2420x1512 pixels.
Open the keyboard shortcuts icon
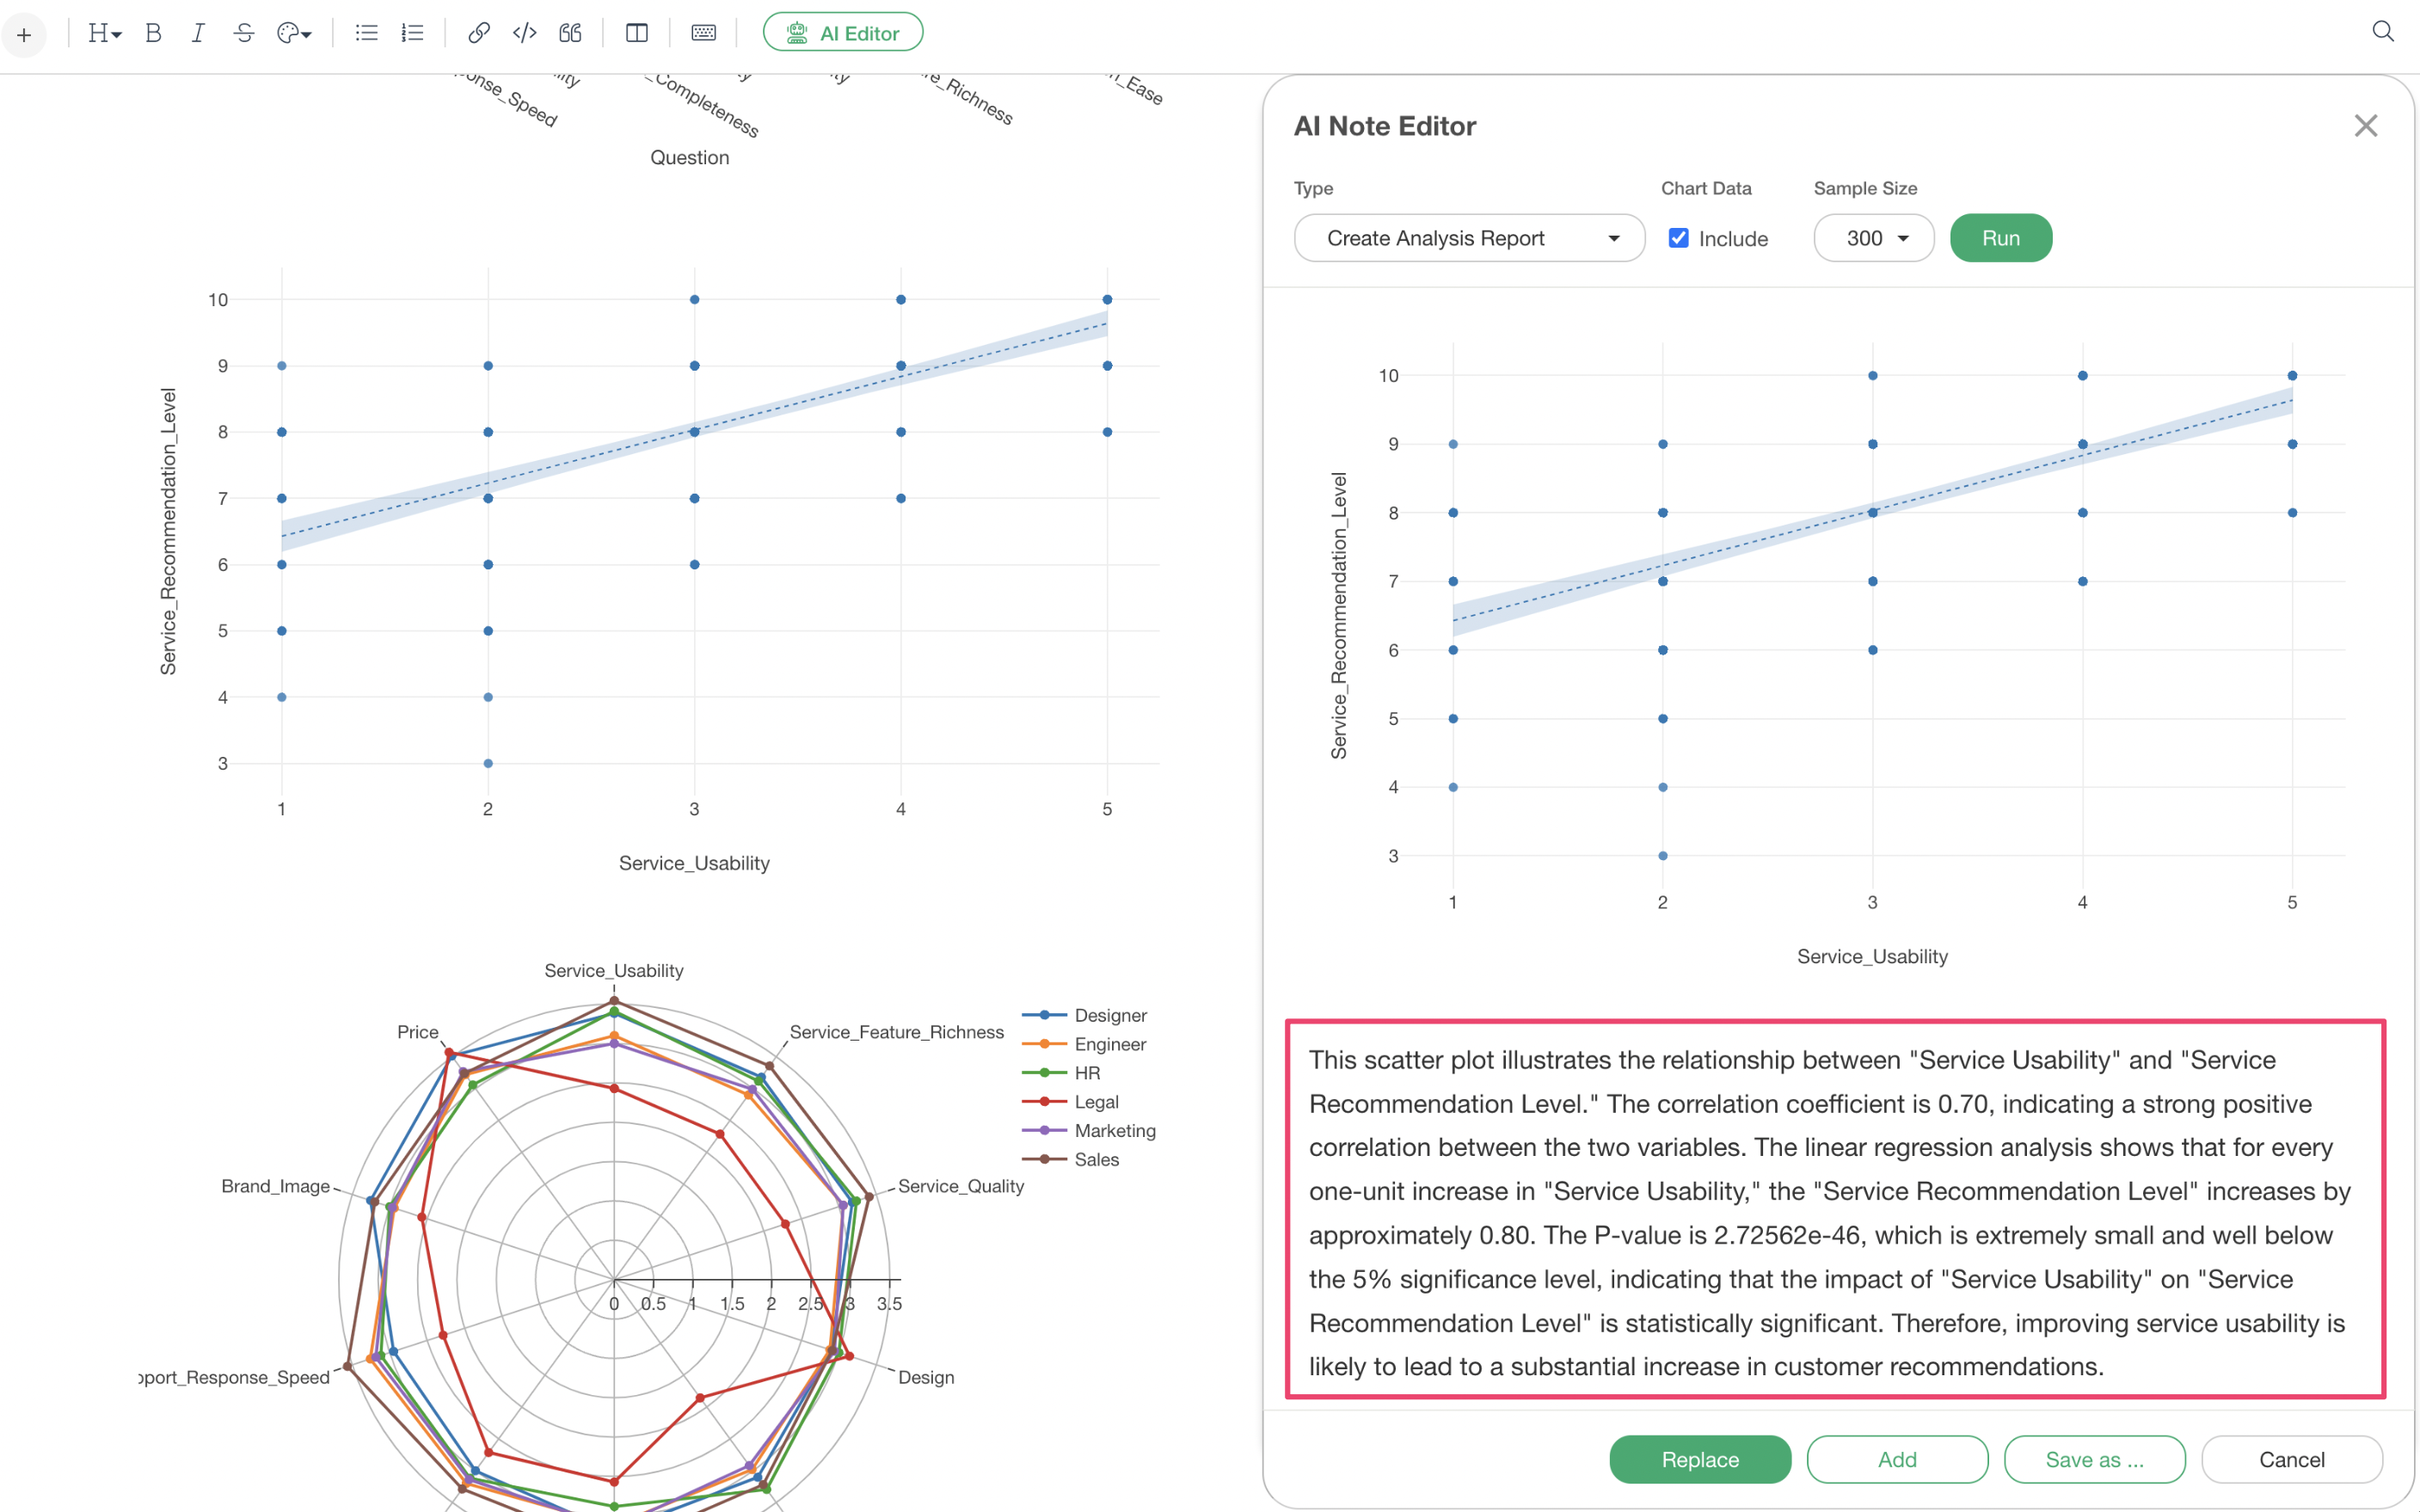(703, 33)
